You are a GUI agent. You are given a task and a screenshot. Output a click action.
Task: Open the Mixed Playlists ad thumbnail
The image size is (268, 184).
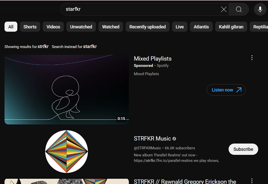pos(67,89)
